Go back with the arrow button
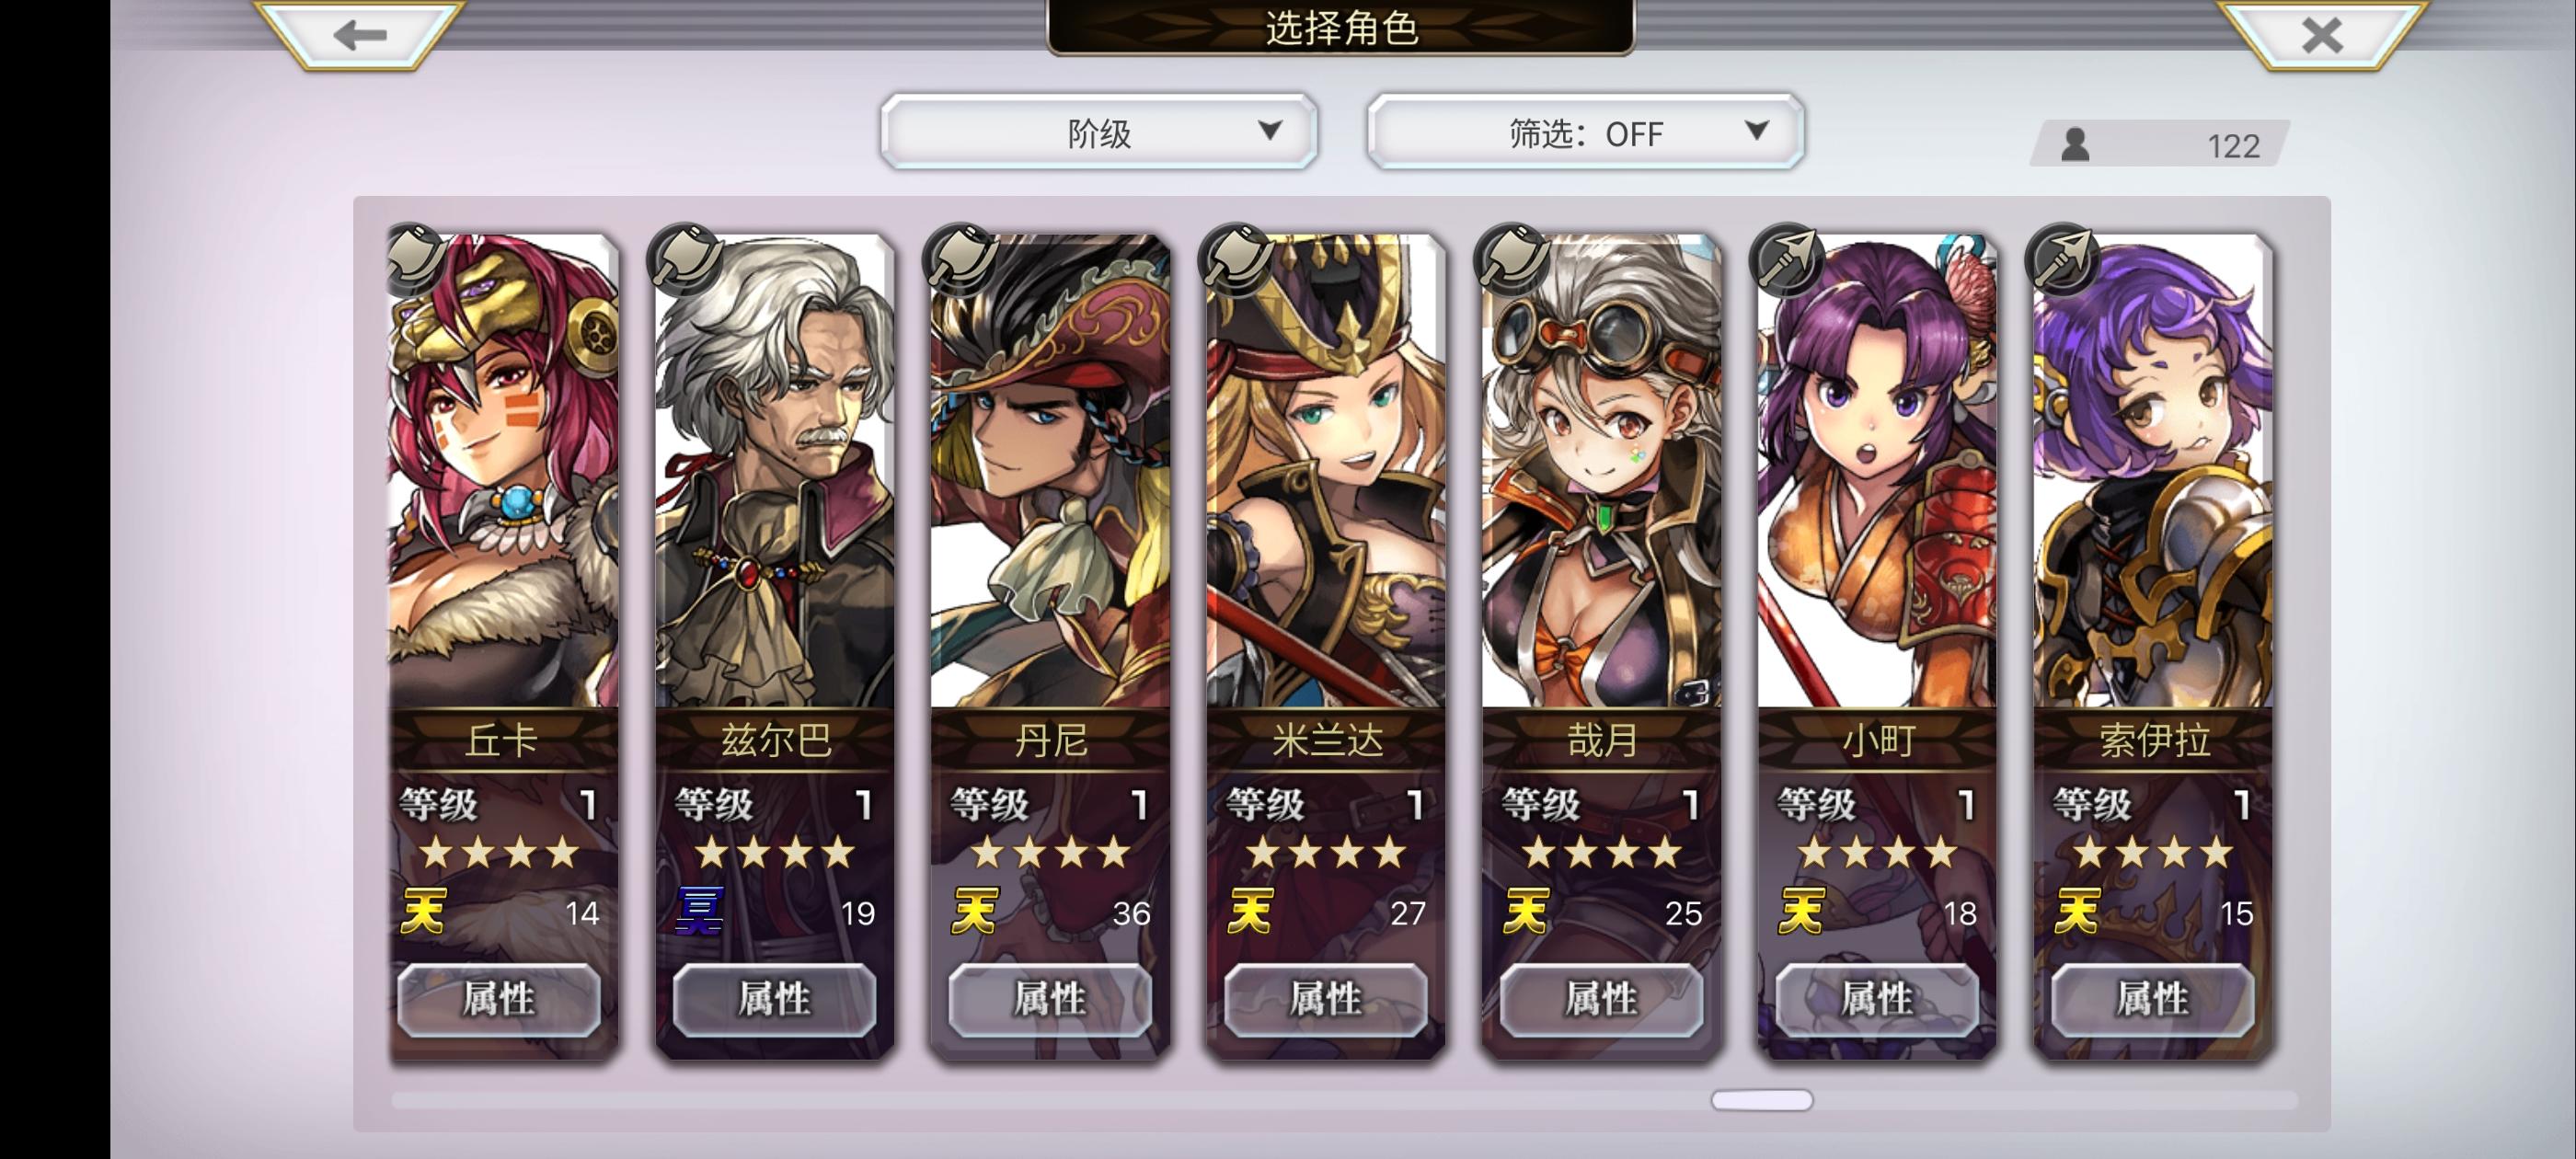Screen dimensions: 2576x1159 click(359, 34)
